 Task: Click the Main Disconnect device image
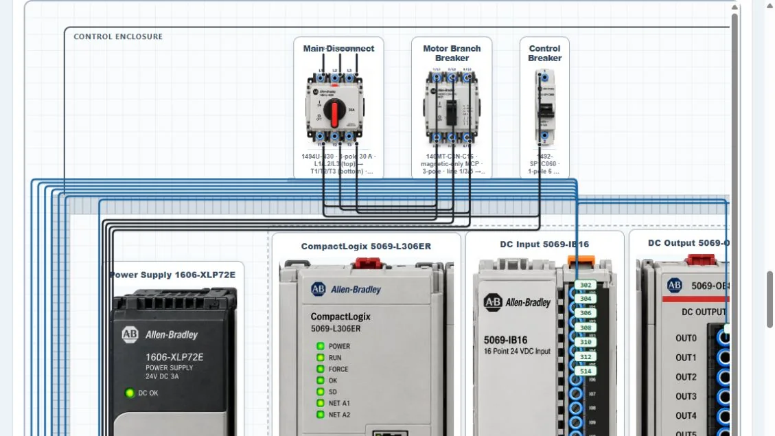(335, 107)
